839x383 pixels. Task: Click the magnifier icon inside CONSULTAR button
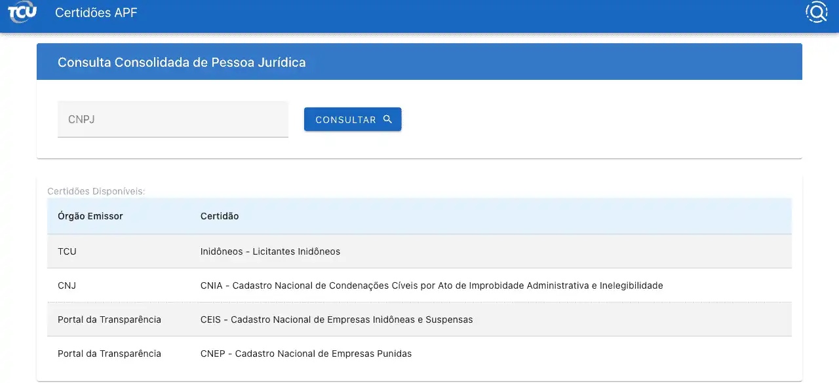[x=387, y=119]
